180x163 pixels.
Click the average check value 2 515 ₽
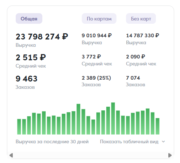(31, 57)
